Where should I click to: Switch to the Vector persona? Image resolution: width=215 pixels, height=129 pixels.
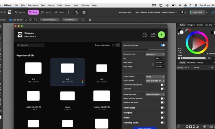(20, 12)
